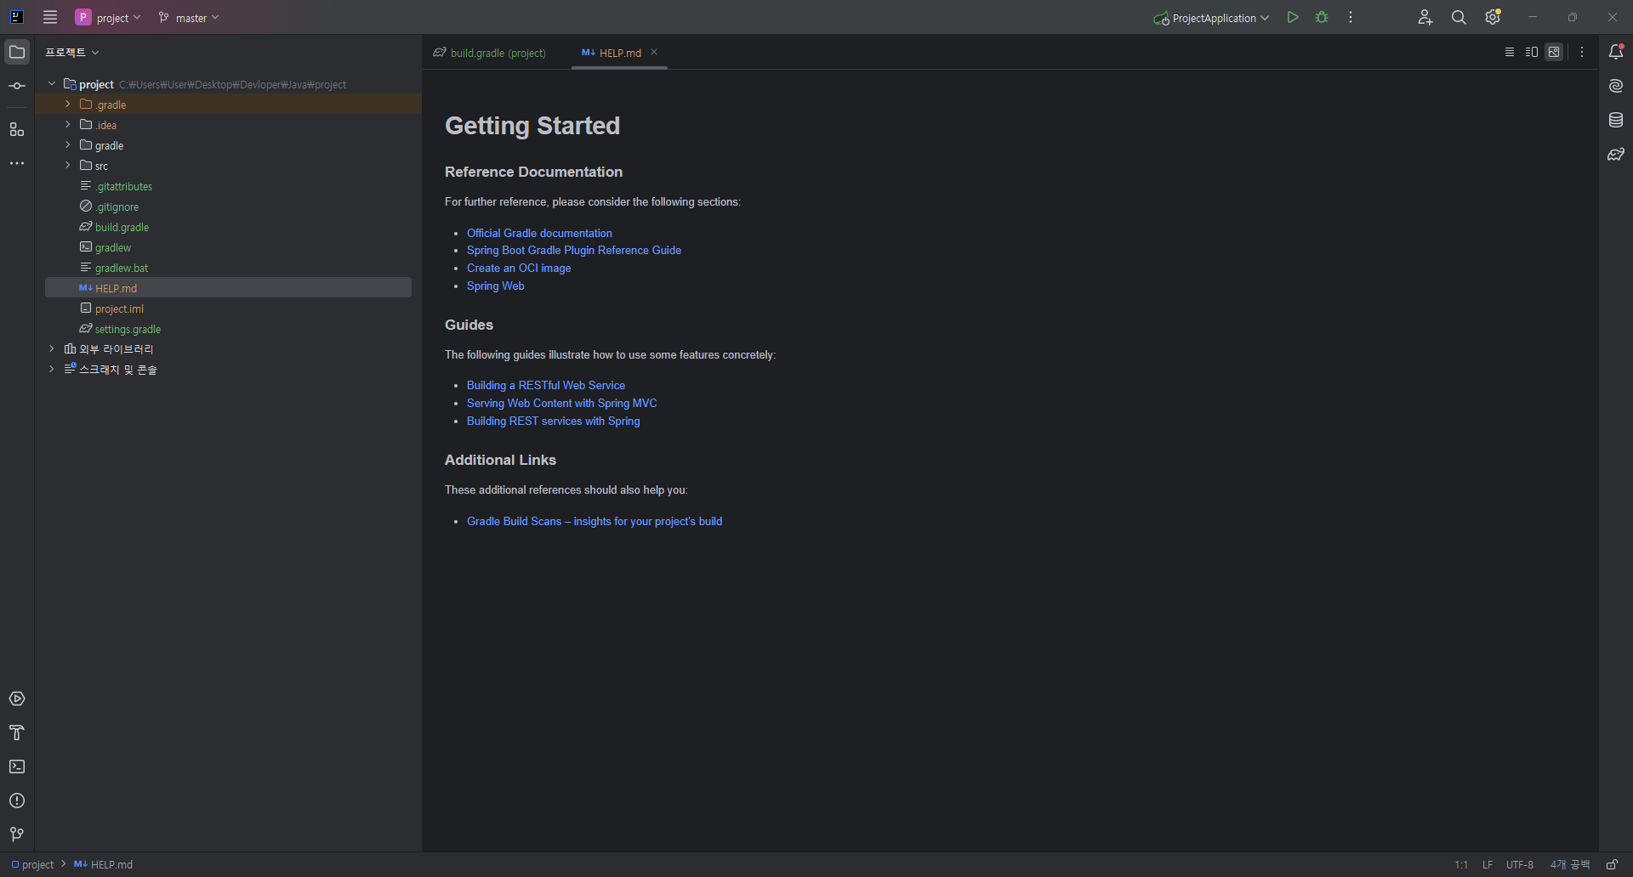Toggle read-only lock in status bar
This screenshot has width=1633, height=877.
tap(1612, 864)
